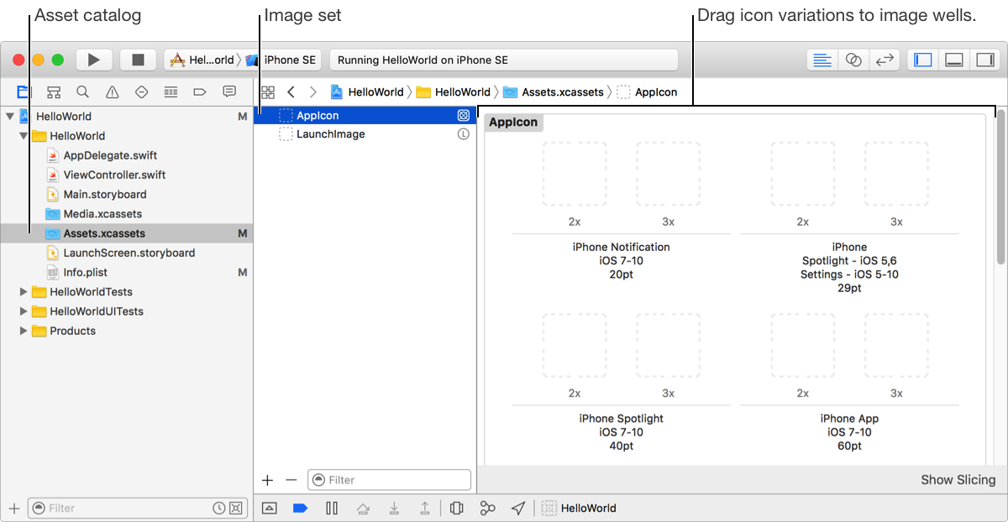Open the Issue navigator tab
This screenshot has height=522, width=1008.
click(112, 91)
